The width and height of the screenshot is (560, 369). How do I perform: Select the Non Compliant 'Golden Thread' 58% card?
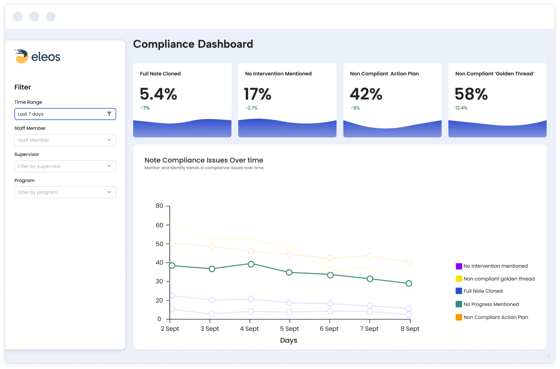click(x=497, y=100)
